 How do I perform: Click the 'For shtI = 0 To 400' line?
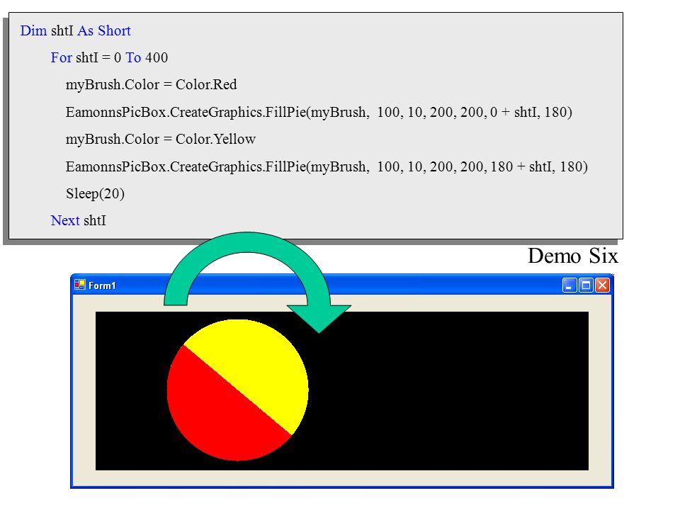pyautogui.click(x=109, y=57)
